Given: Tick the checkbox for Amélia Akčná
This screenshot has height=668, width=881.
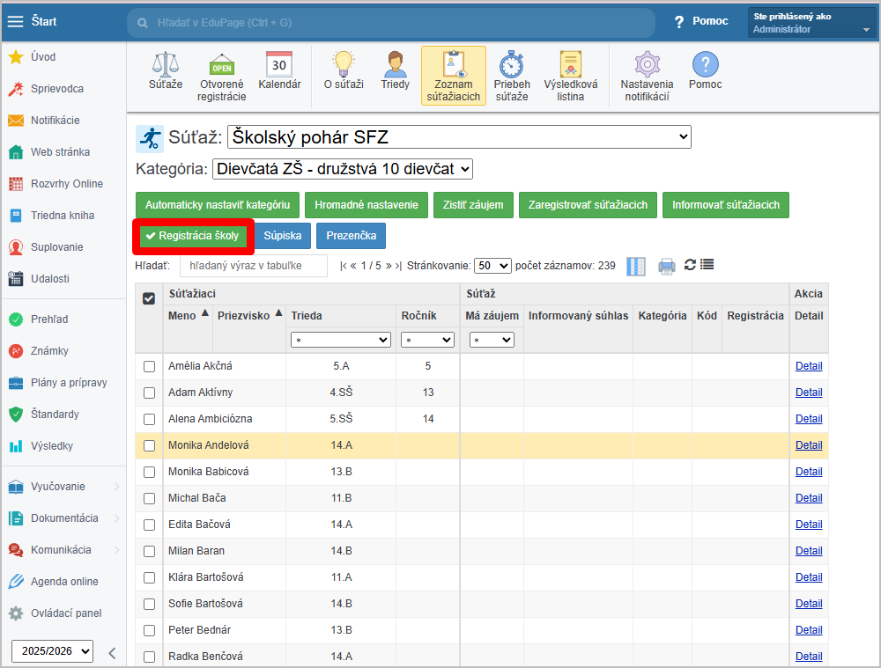Looking at the screenshot, I should coord(149,366).
